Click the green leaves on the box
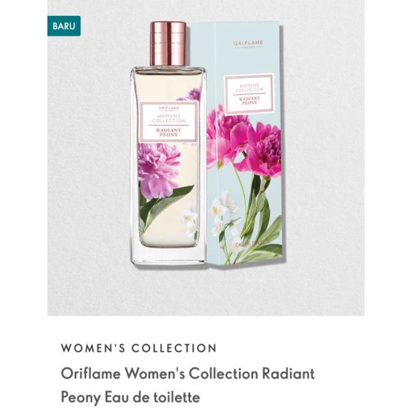This screenshot has width=412, height=412. pyautogui.click(x=260, y=226)
